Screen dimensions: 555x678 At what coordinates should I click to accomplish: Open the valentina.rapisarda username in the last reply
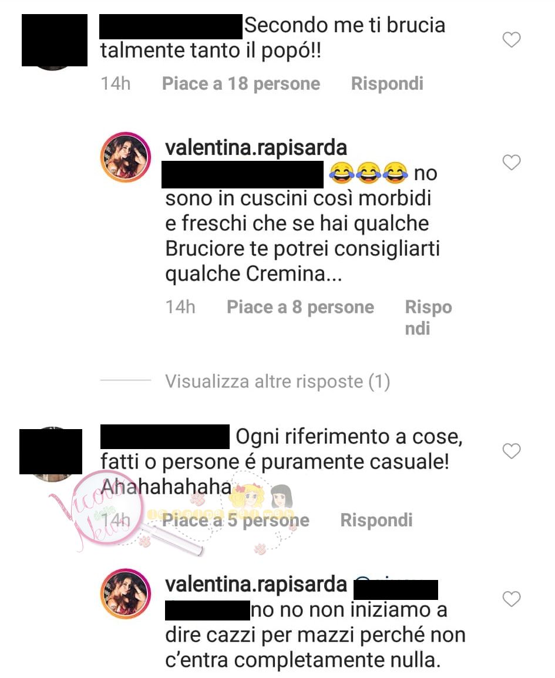(256, 584)
